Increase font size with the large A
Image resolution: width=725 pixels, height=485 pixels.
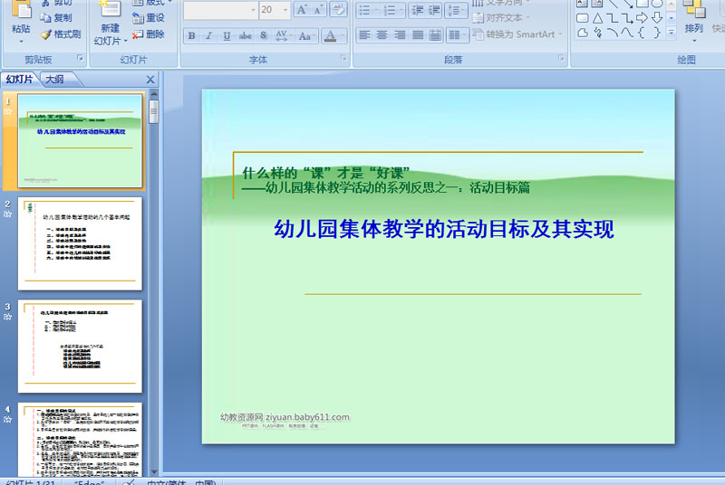(x=302, y=10)
